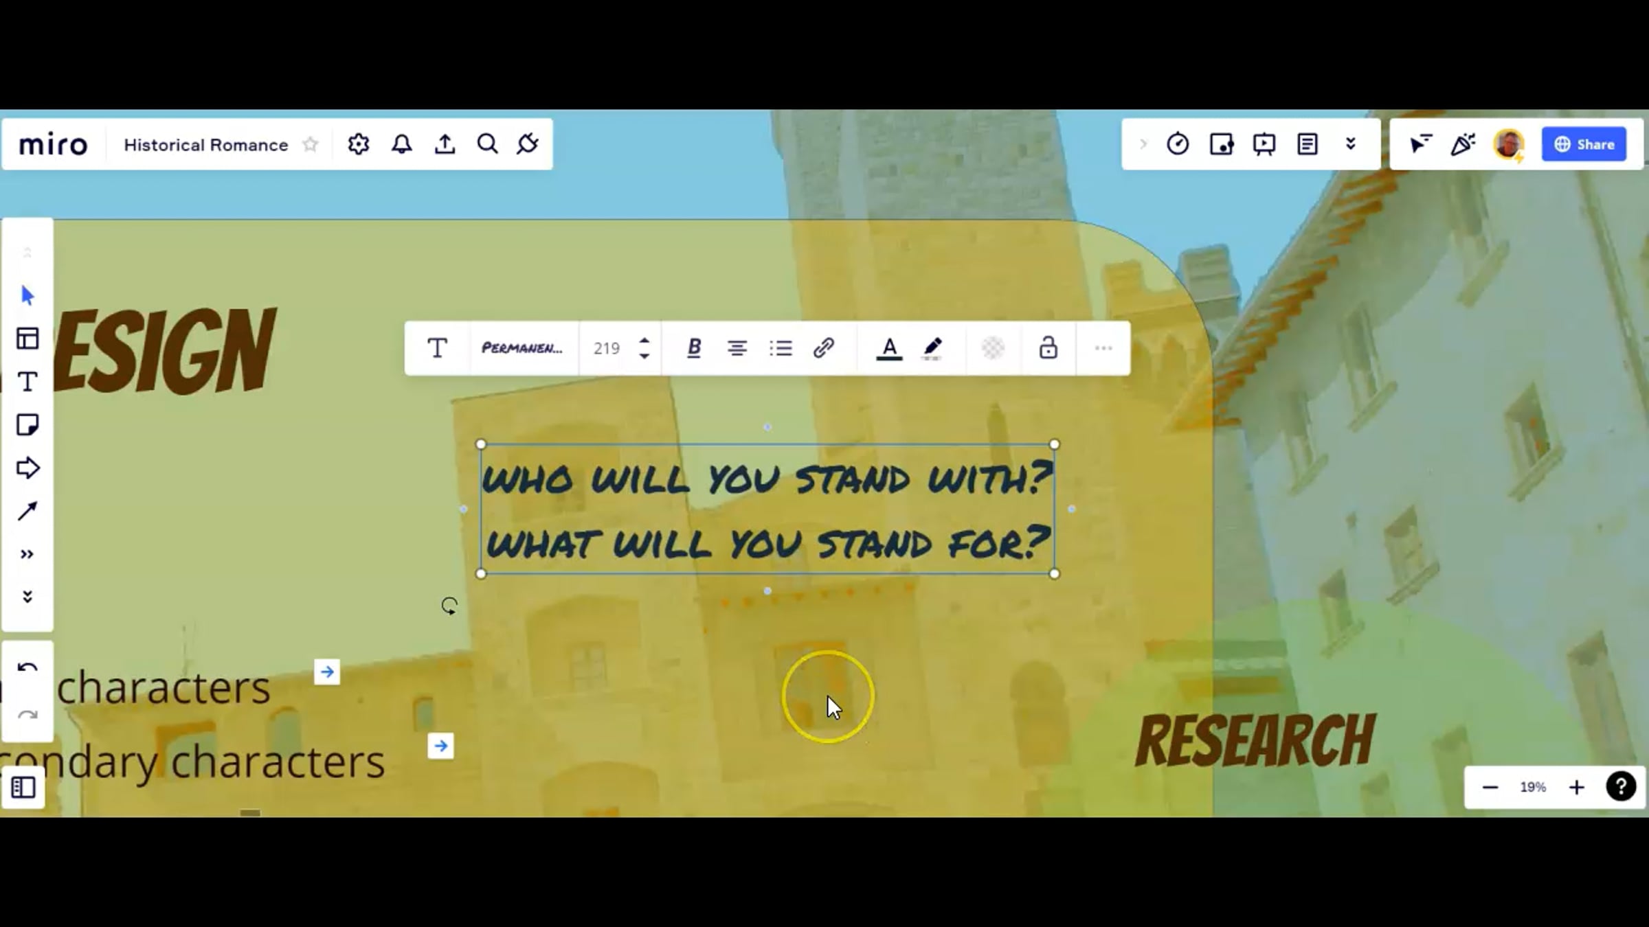The image size is (1649, 927).
Task: Decrease font size with down arrow
Action: [x=644, y=356]
